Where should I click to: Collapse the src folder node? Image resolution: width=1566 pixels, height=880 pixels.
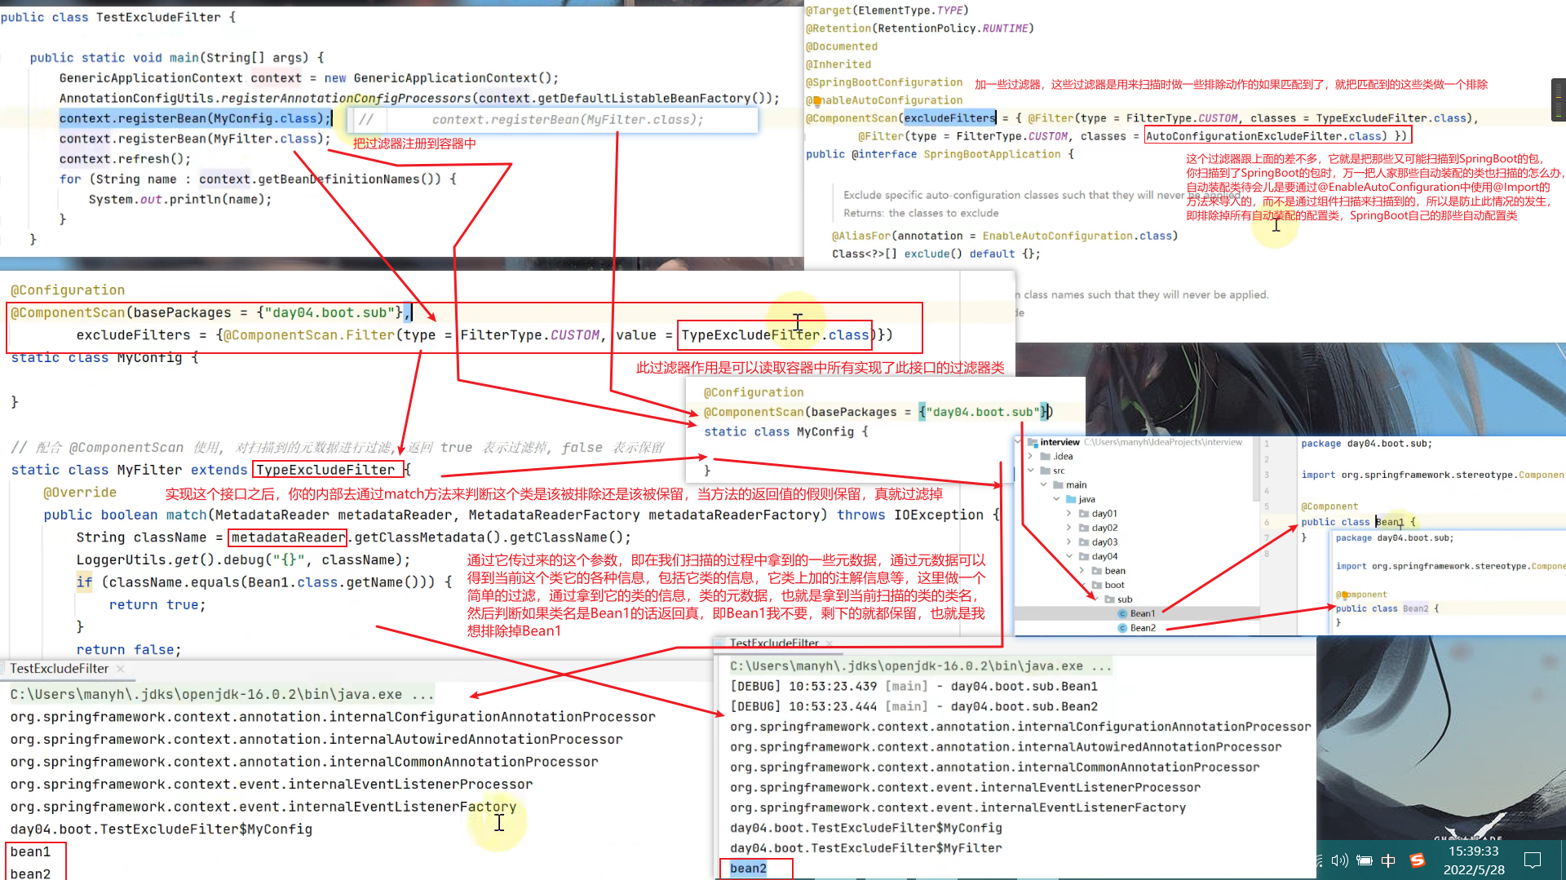(x=1031, y=471)
